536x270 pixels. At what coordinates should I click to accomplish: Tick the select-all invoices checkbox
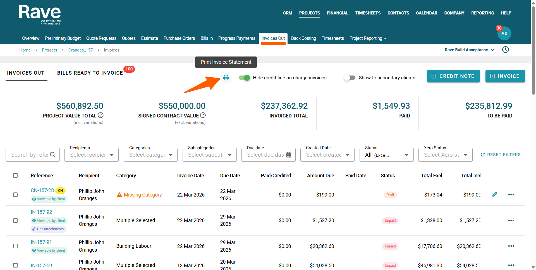tap(15, 175)
